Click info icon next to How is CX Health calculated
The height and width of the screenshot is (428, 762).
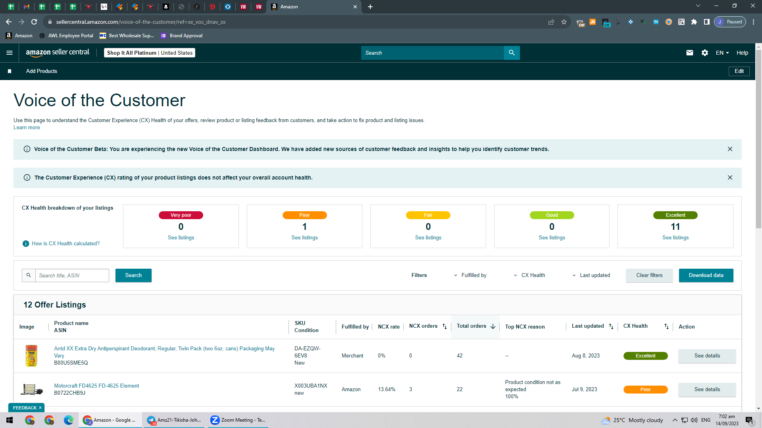(26, 244)
